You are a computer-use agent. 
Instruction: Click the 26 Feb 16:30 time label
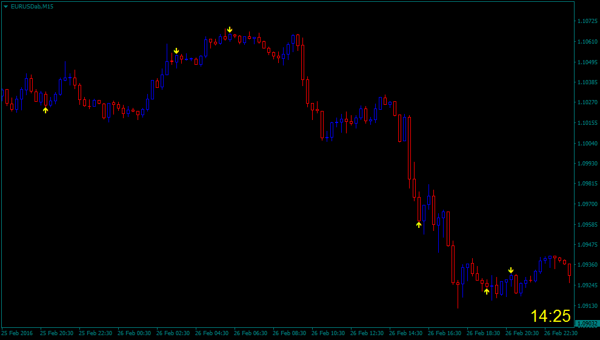pyautogui.click(x=444, y=333)
